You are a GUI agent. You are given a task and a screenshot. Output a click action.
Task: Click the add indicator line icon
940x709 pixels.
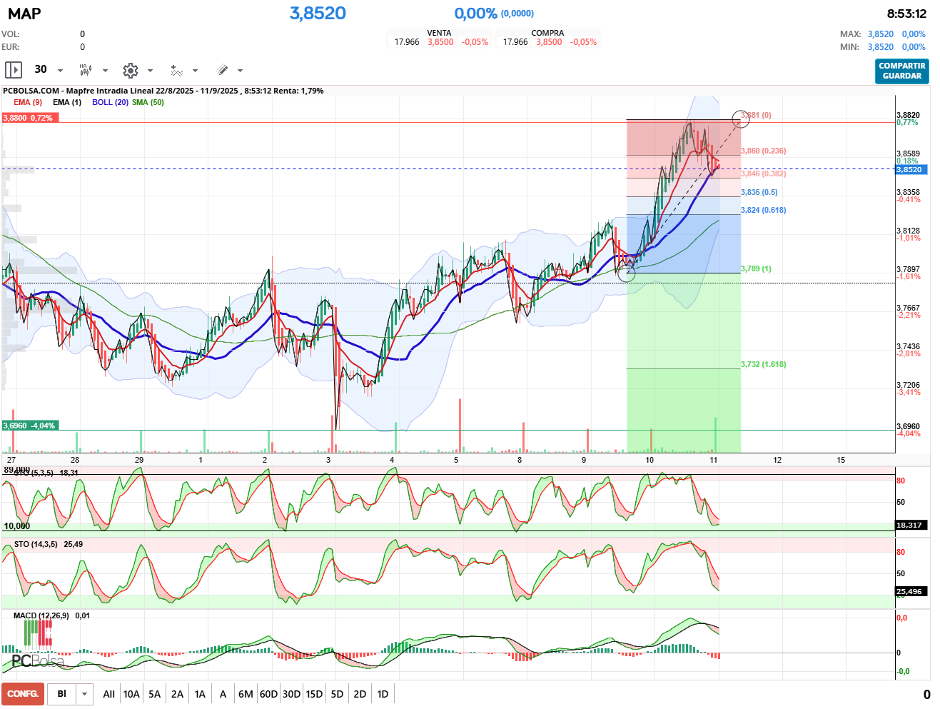(x=176, y=70)
